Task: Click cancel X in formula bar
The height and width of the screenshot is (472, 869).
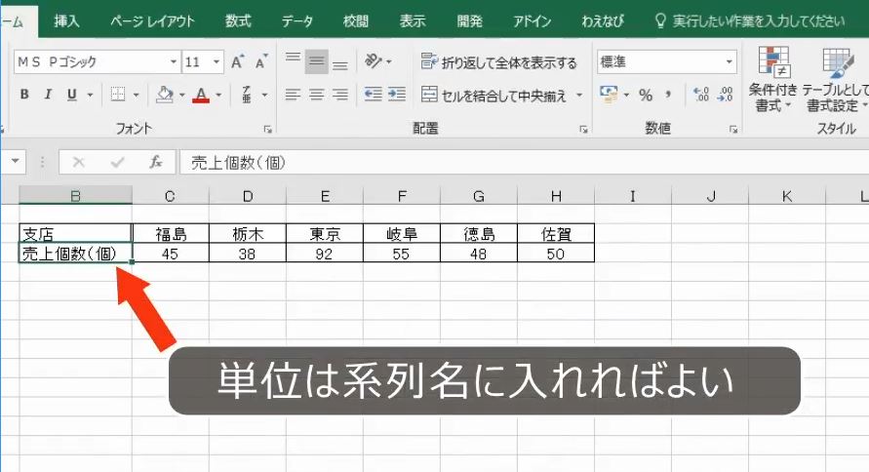Action: pos(78,162)
